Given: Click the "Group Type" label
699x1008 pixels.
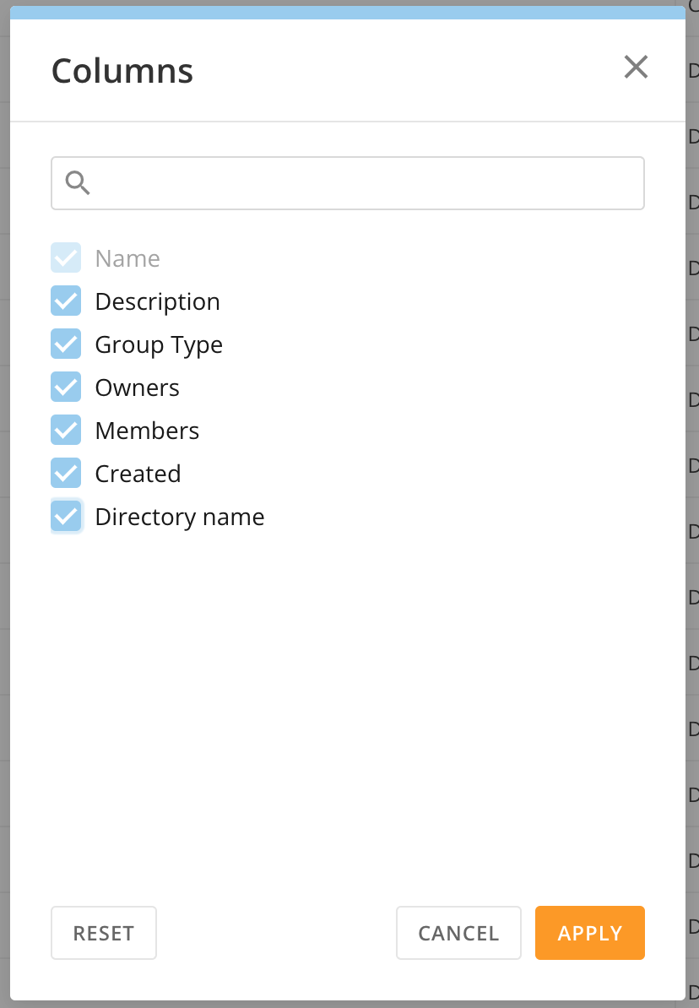Looking at the screenshot, I should click(159, 344).
